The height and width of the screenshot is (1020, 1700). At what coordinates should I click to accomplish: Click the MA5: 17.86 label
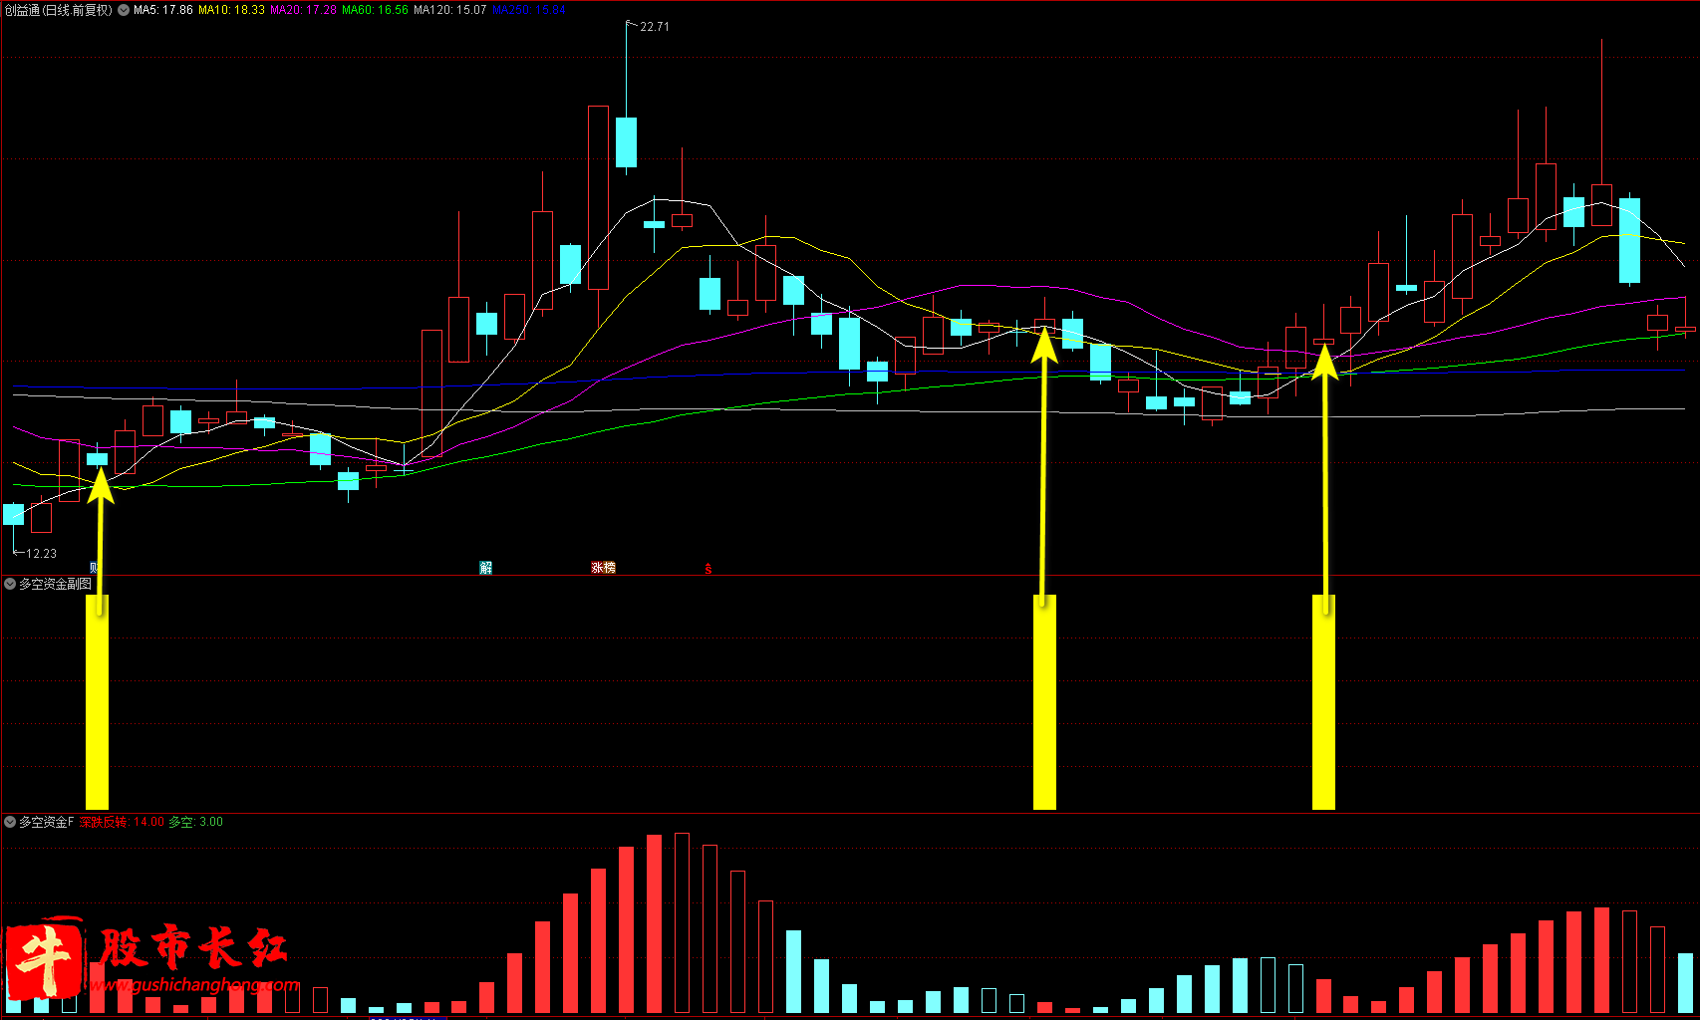[163, 10]
